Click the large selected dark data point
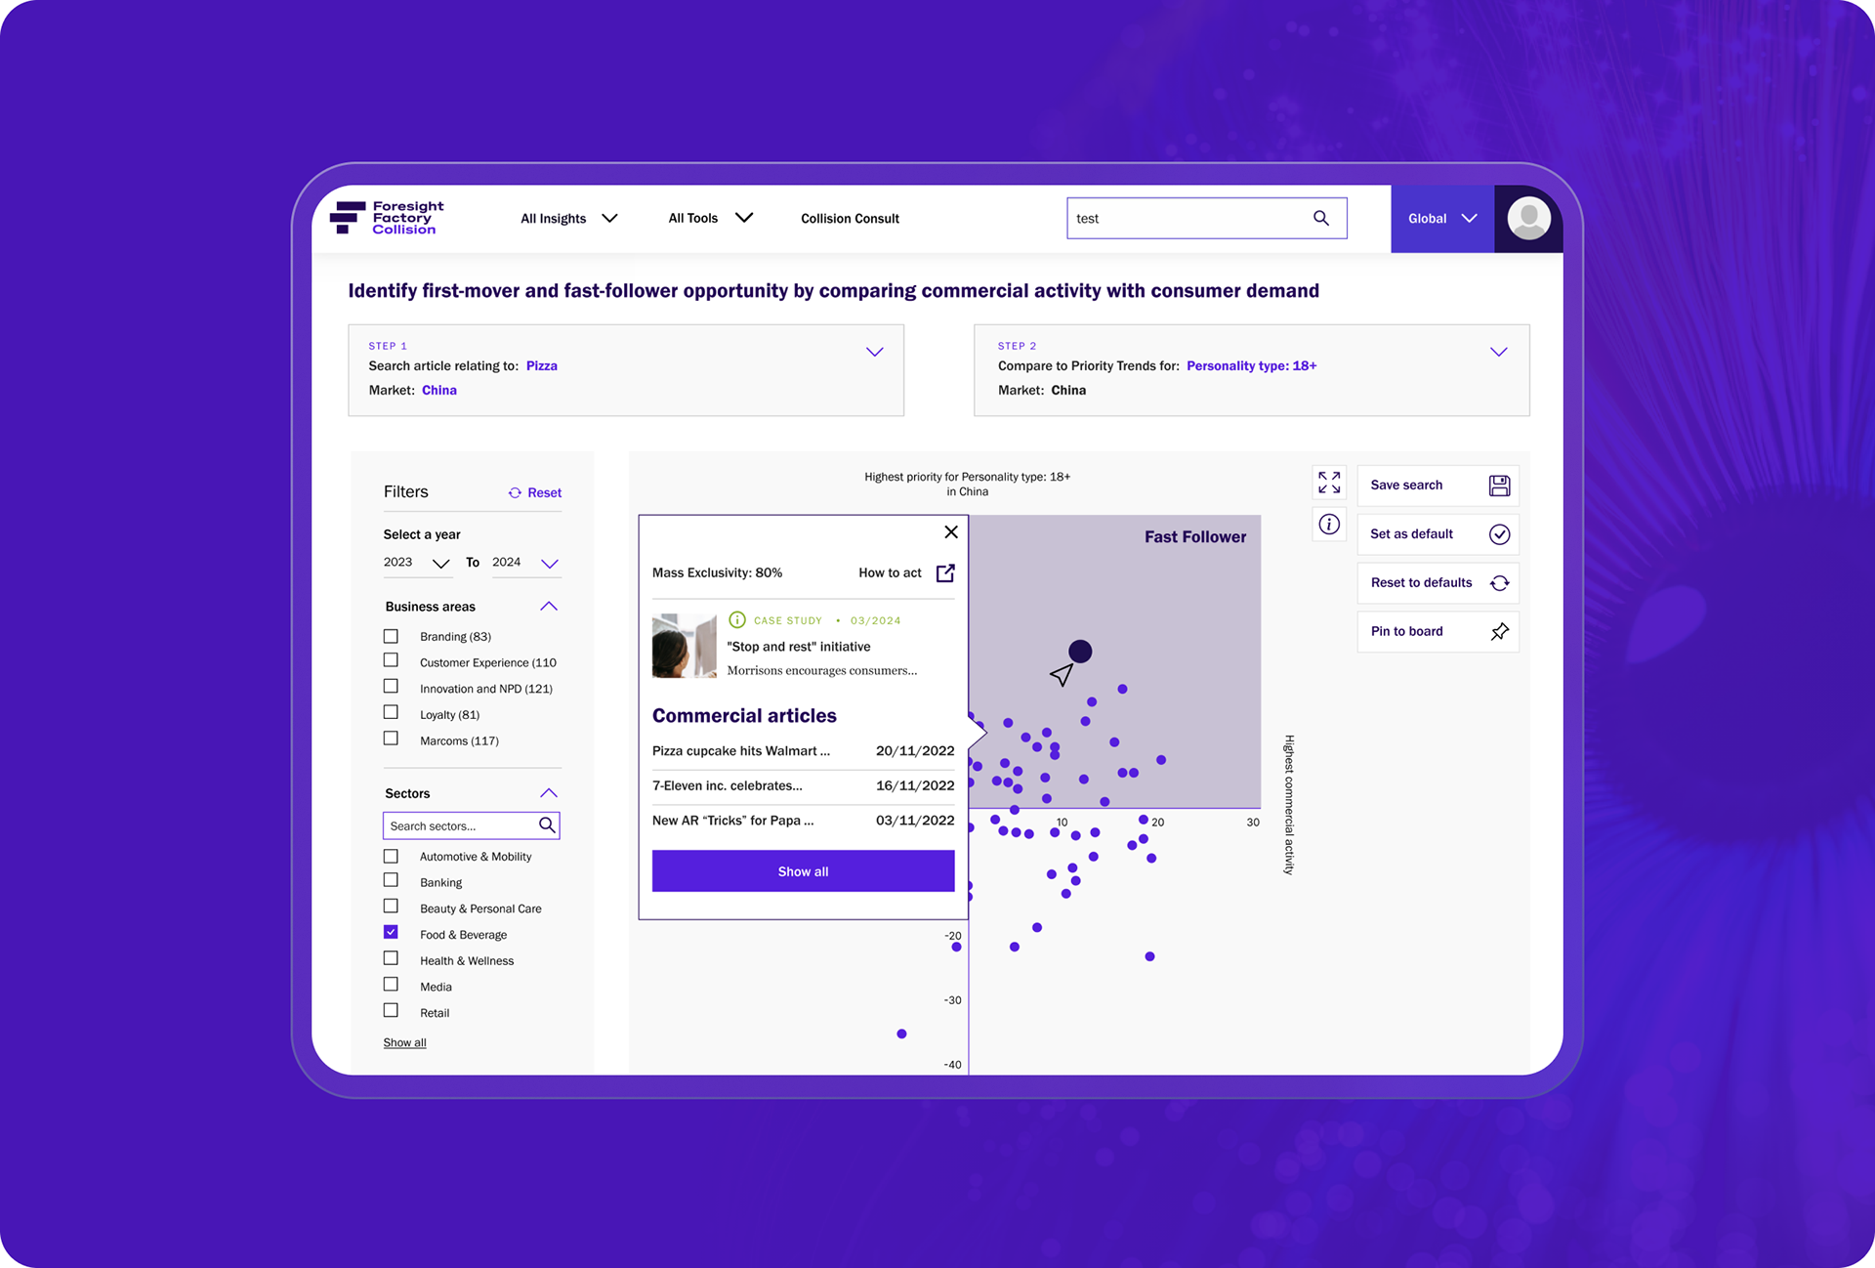The width and height of the screenshot is (1875, 1268). (1080, 652)
